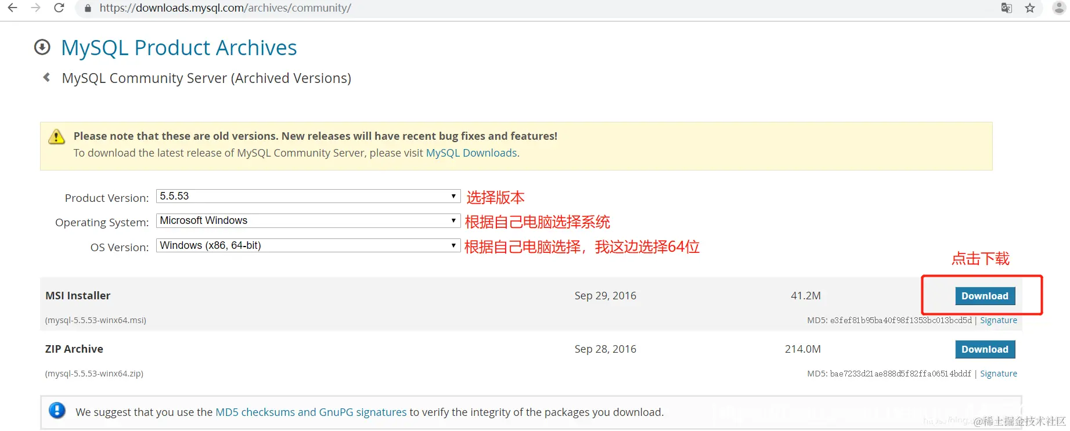Click the download circle icon beside MySQL Product Archives

tap(42, 47)
